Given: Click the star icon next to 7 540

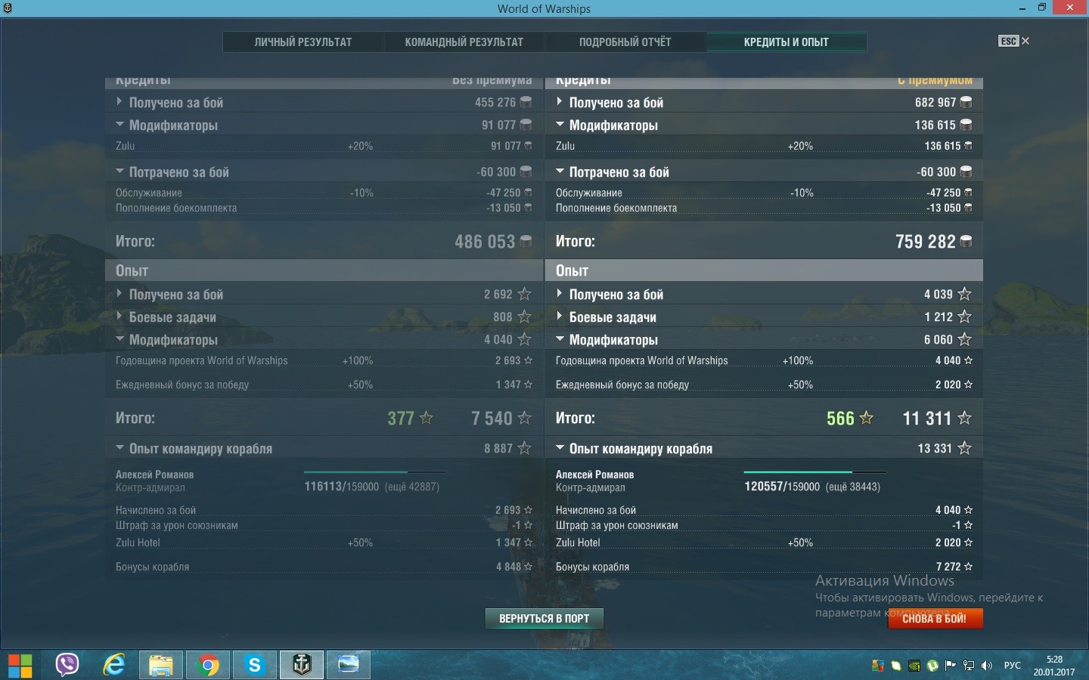Looking at the screenshot, I should [524, 417].
